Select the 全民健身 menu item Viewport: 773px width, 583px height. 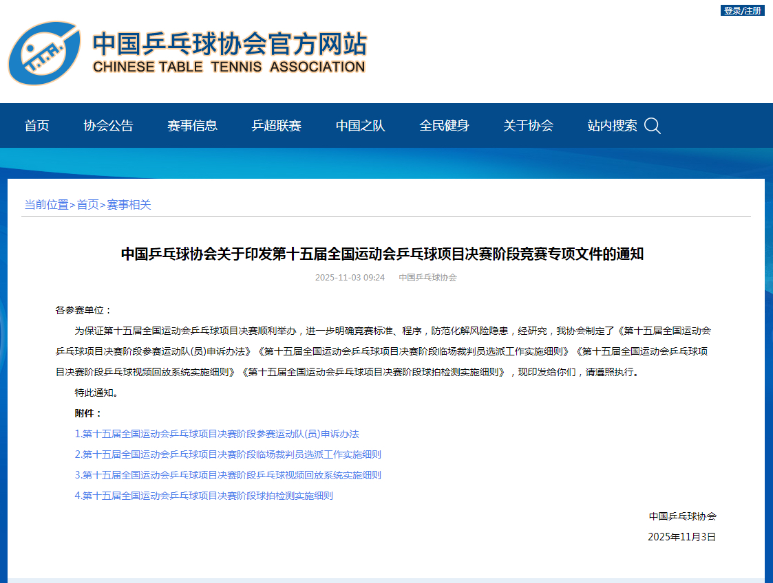444,126
